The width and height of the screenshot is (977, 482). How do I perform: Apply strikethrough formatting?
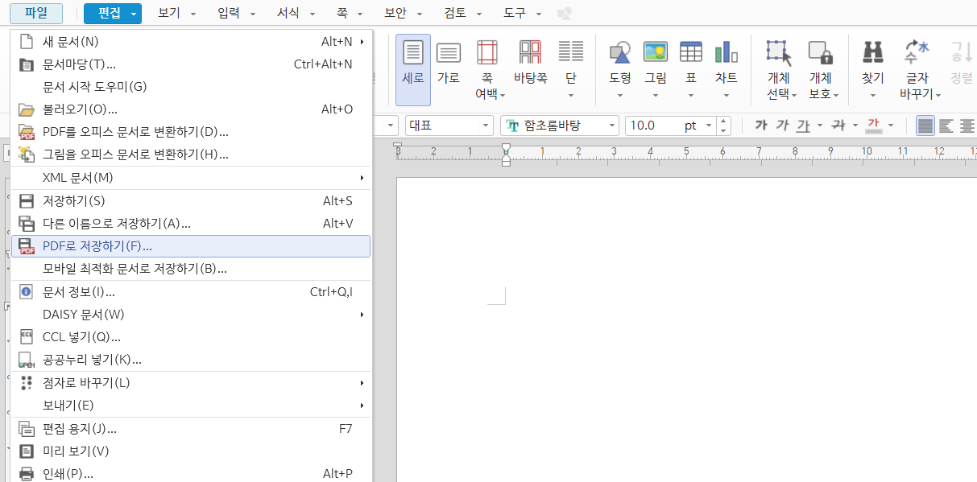(838, 126)
